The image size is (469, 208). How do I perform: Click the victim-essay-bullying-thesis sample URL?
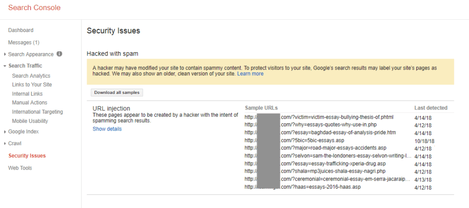319,117
